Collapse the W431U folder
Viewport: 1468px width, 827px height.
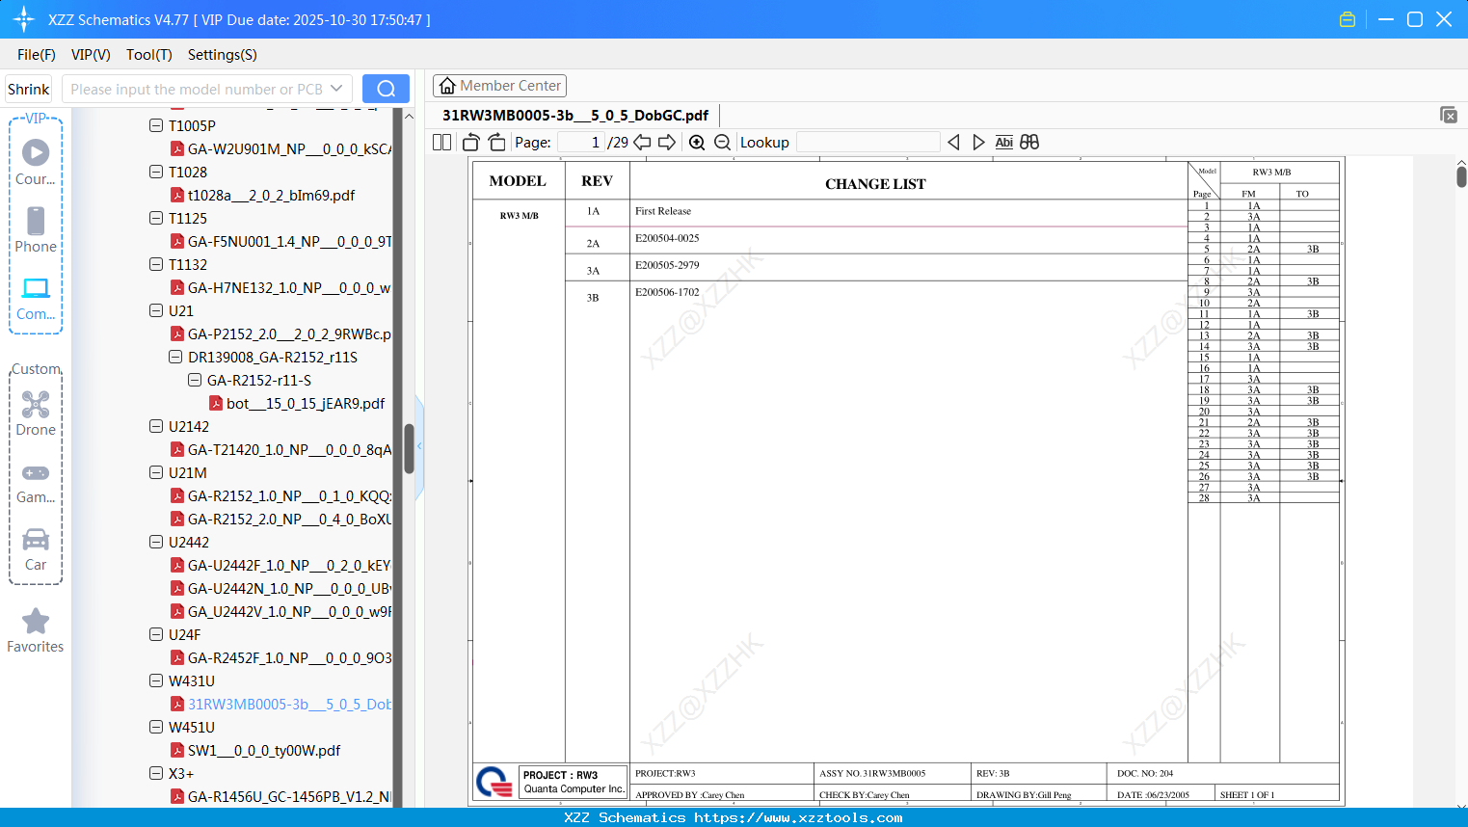coord(156,680)
